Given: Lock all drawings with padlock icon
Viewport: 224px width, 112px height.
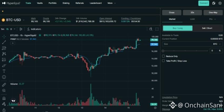Looking at the screenshot, I should coord(4,110).
